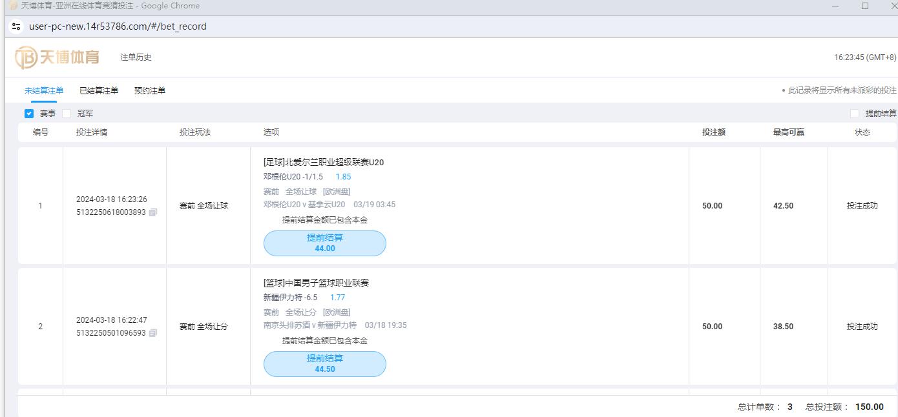Enable the 冠军 checkbox
898x417 pixels.
[x=67, y=114]
